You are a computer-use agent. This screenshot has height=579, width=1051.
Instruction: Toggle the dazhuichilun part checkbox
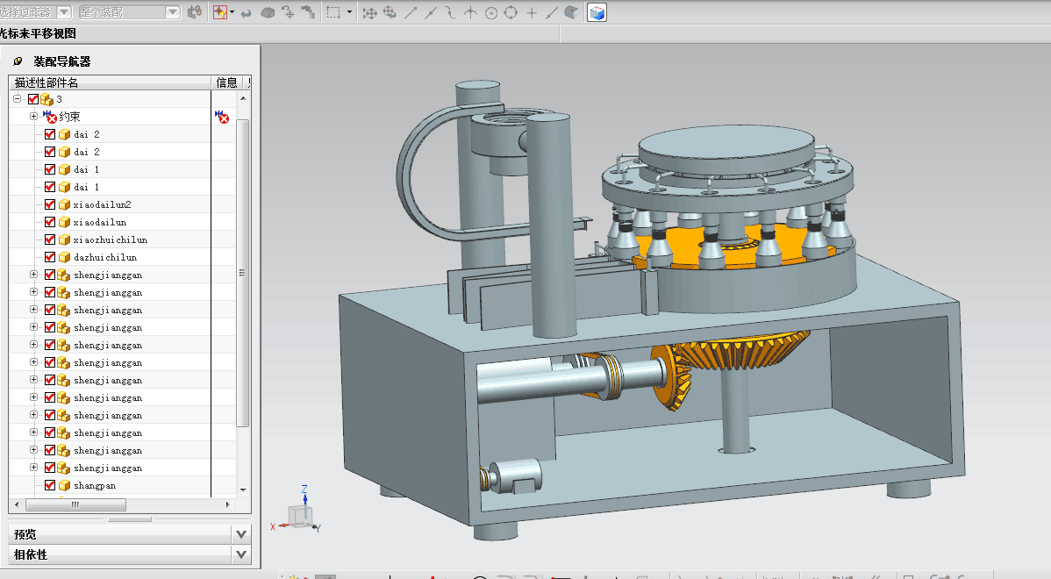click(x=50, y=257)
